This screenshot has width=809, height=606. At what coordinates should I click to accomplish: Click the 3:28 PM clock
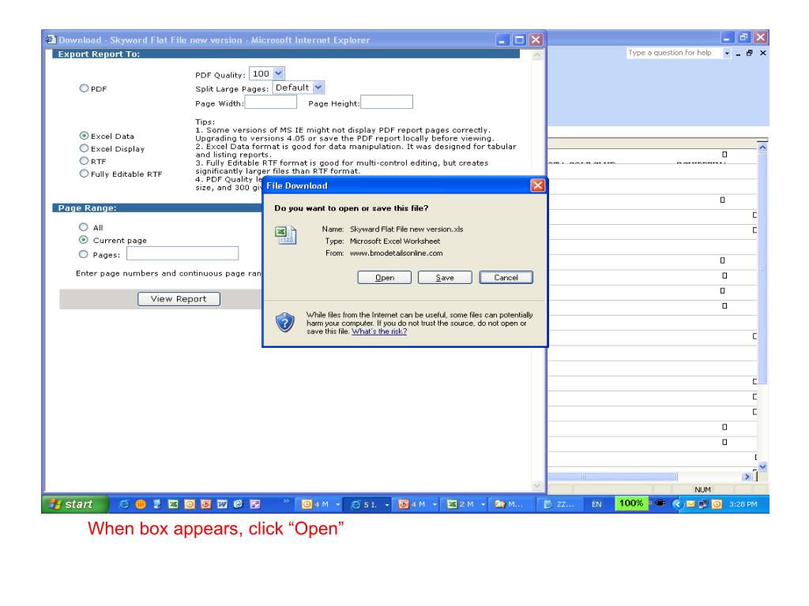tap(743, 504)
